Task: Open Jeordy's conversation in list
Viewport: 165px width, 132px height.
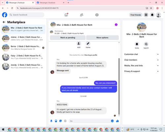Action: pyautogui.click(x=23, y=66)
